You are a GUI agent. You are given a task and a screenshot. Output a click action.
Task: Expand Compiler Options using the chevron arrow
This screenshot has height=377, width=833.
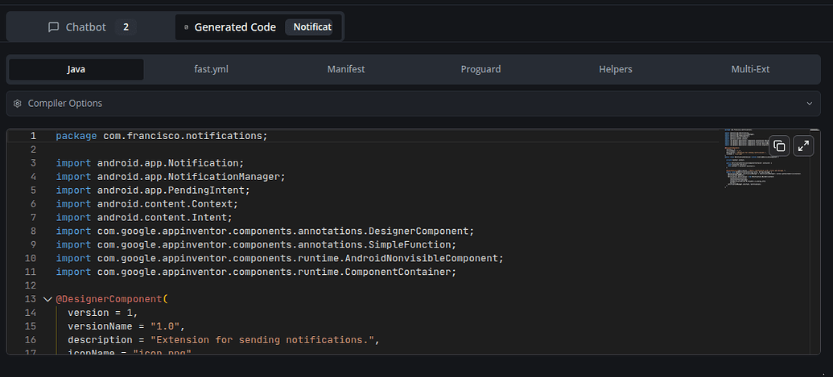click(x=809, y=104)
